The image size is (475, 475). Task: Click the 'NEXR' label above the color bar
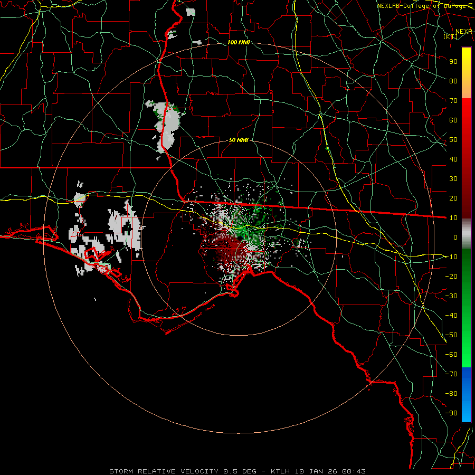click(463, 32)
